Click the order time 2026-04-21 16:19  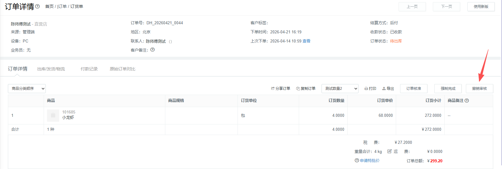coord(286,32)
